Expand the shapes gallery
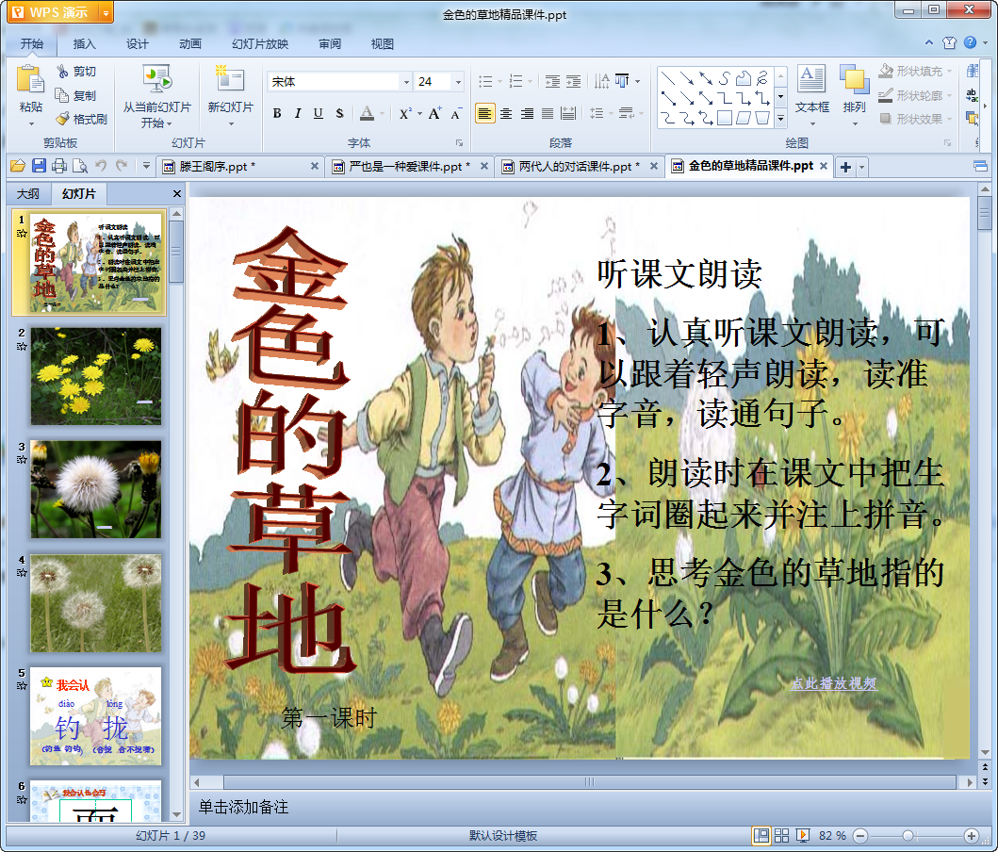This screenshot has height=852, width=998. (780, 119)
